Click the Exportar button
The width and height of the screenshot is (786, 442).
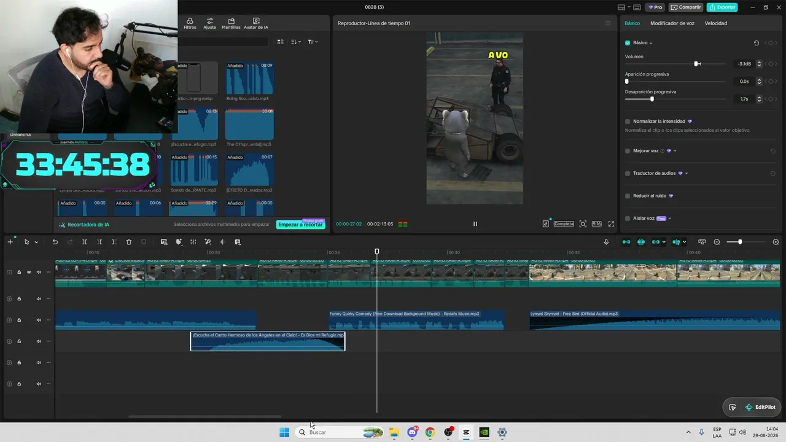[x=722, y=7]
